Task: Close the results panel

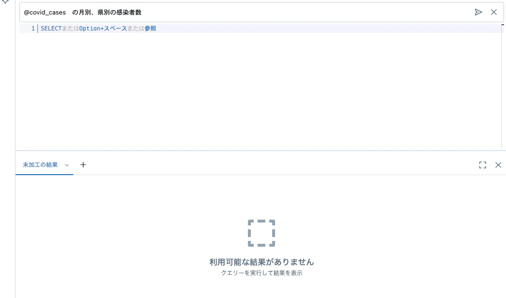Action: 498,165
